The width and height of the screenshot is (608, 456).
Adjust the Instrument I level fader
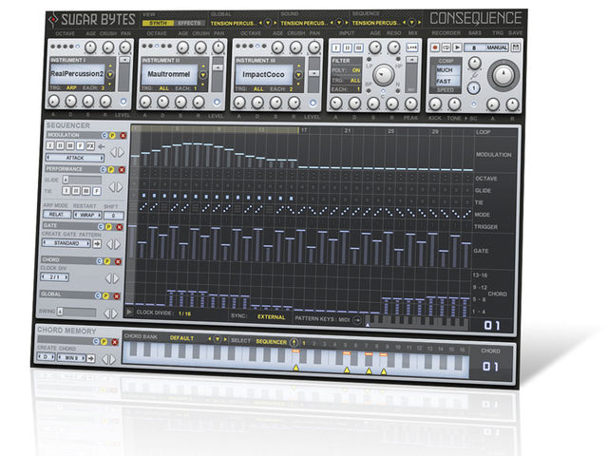(124, 74)
